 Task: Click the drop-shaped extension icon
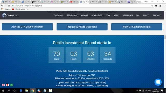click(160, 6)
